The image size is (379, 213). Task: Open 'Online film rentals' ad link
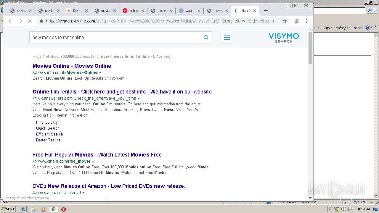pos(122,92)
